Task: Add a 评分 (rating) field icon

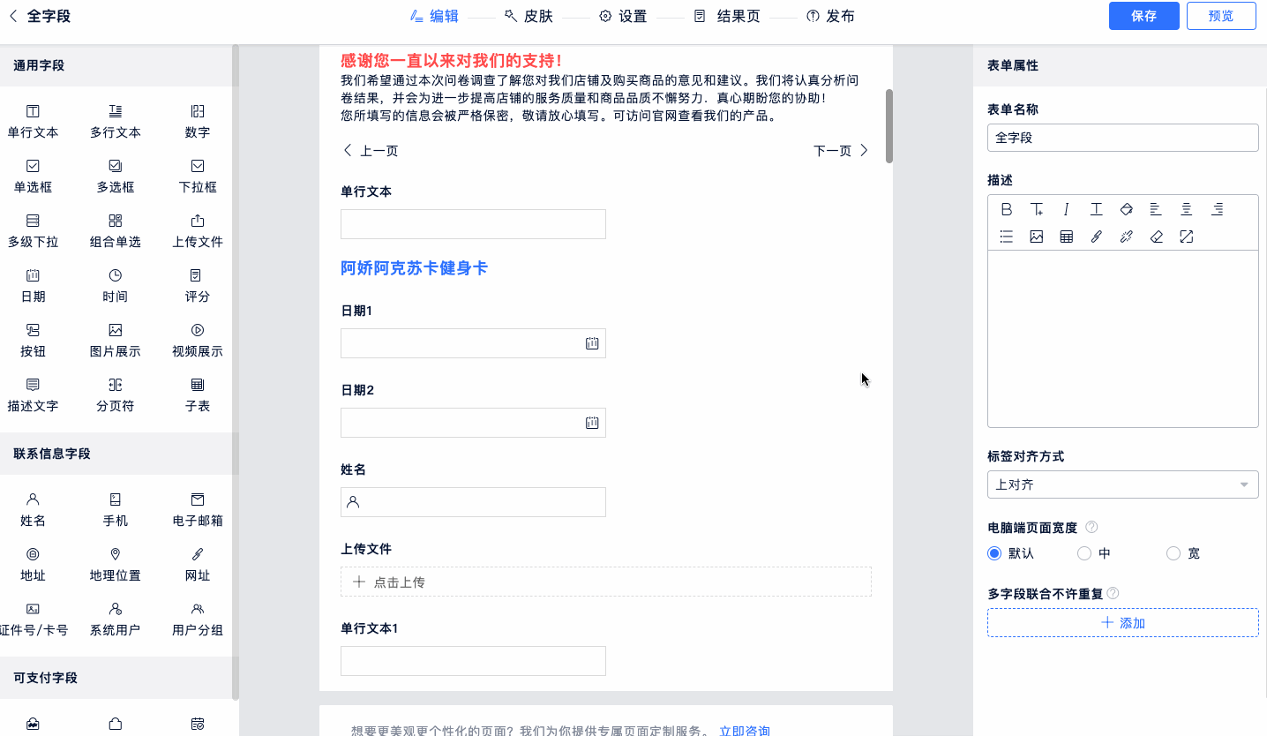Action: tap(197, 285)
